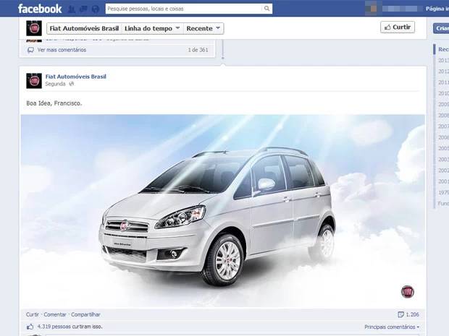The width and height of the screenshot is (449, 336).
Task: Focus the Pesquise pessoas search field
Action: (185, 9)
